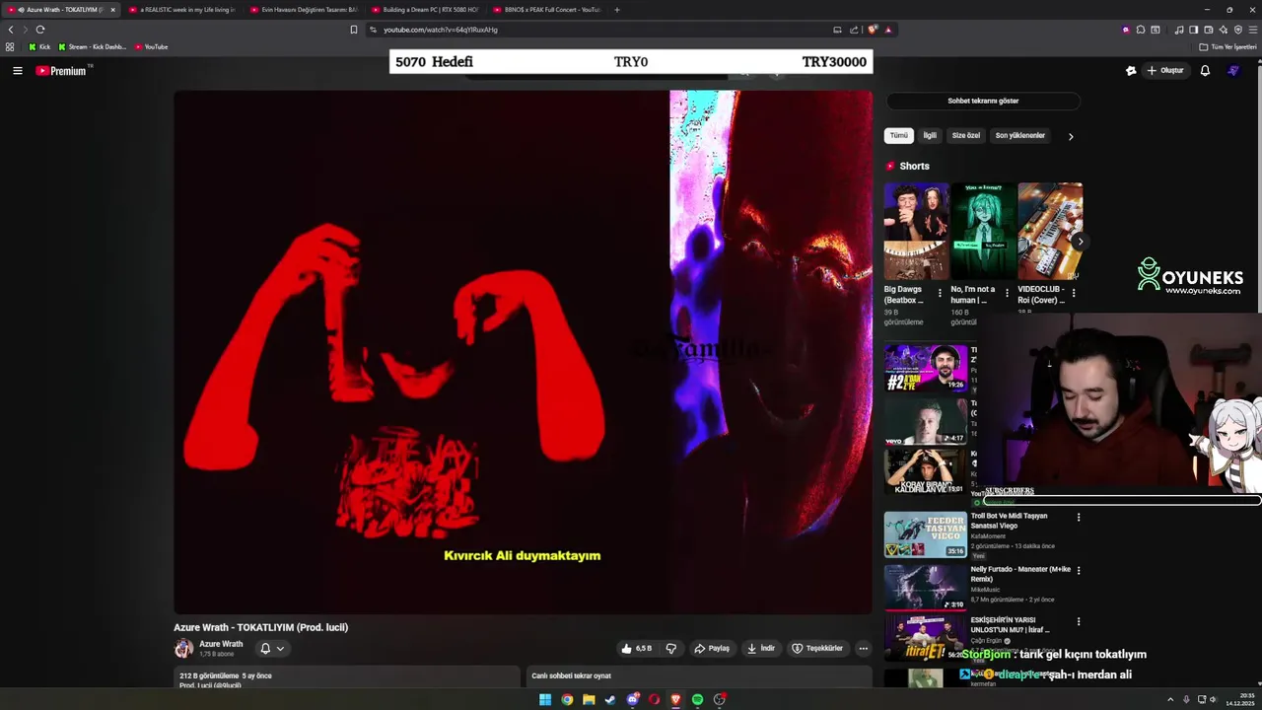The image size is (1262, 710).
Task: Switch to the 'Evin Havasını Değiştiren Tasarım' tab
Action: (304, 10)
